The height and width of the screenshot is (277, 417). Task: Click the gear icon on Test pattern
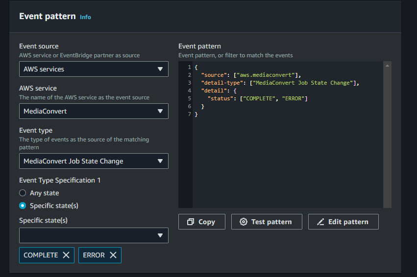244,222
